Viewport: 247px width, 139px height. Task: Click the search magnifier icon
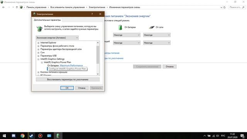pos(244,7)
